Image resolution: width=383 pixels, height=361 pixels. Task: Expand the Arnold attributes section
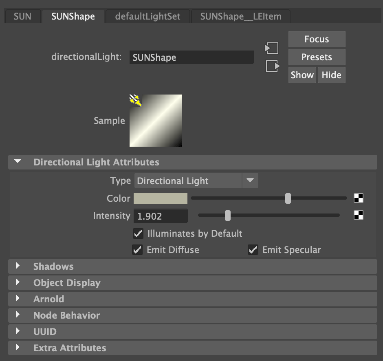pyautogui.click(x=48, y=299)
